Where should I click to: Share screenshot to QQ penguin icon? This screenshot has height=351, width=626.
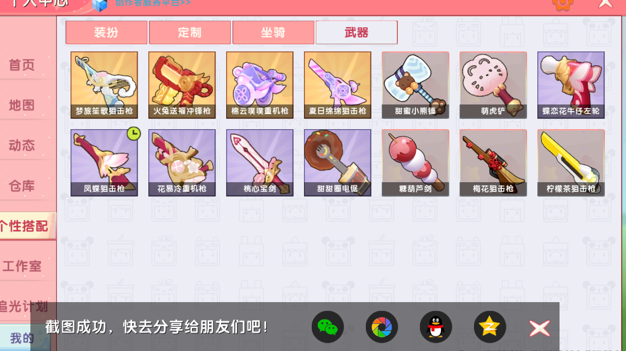click(436, 327)
